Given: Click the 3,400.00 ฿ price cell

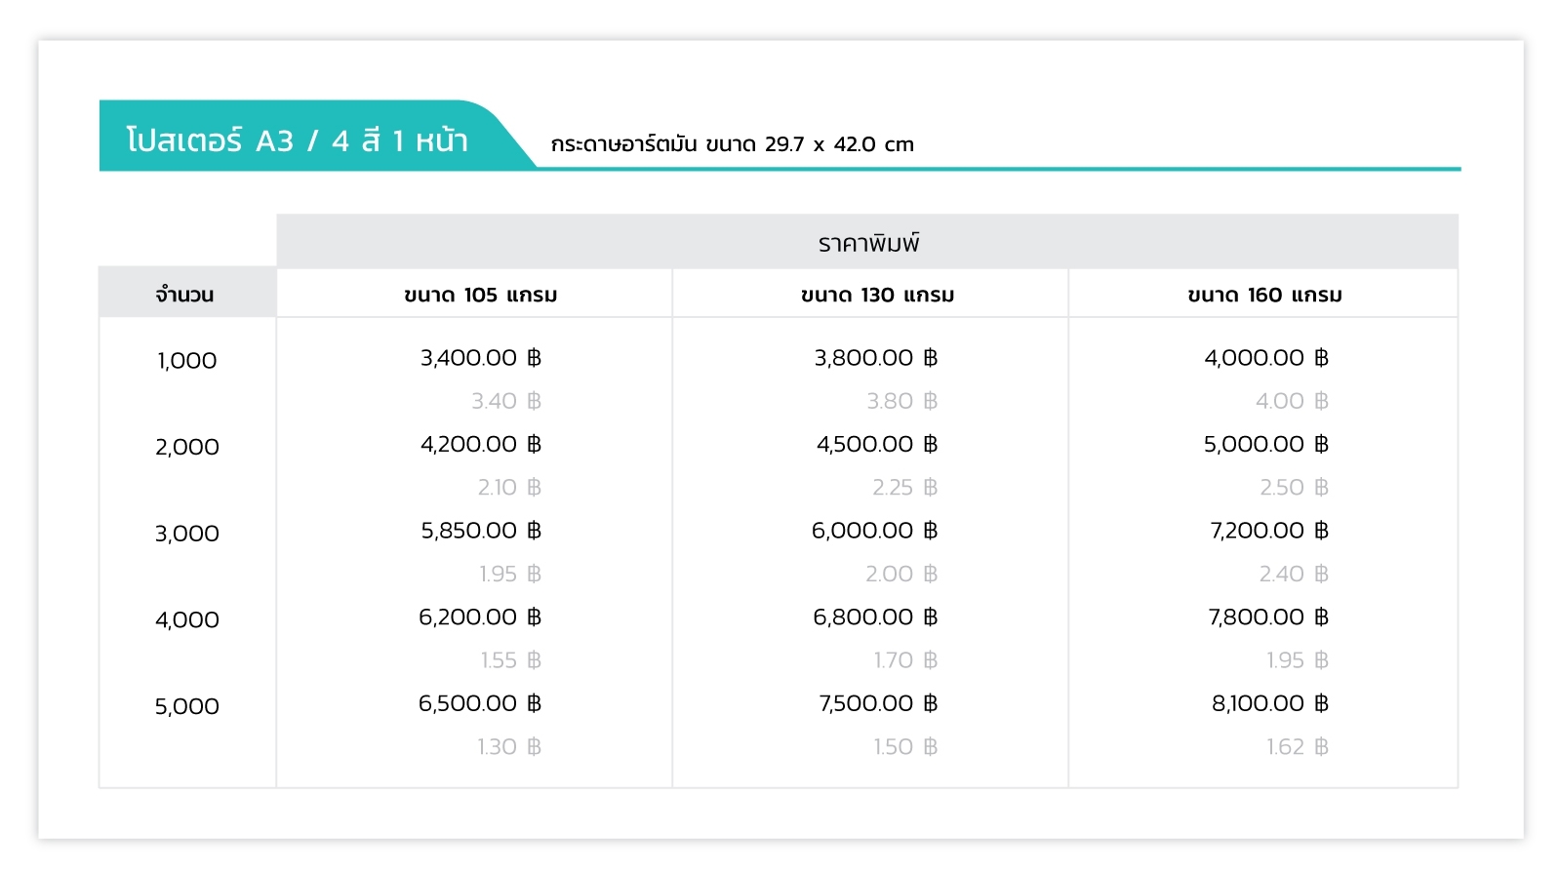Looking at the screenshot, I should (481, 358).
